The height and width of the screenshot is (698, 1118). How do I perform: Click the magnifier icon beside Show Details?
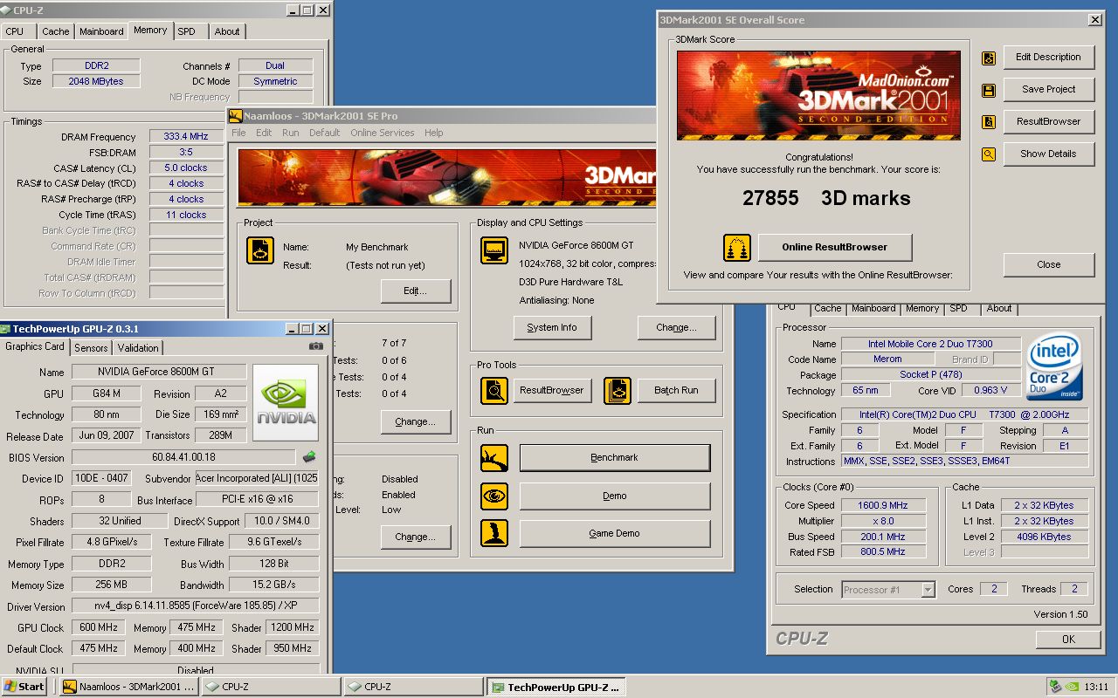(989, 154)
